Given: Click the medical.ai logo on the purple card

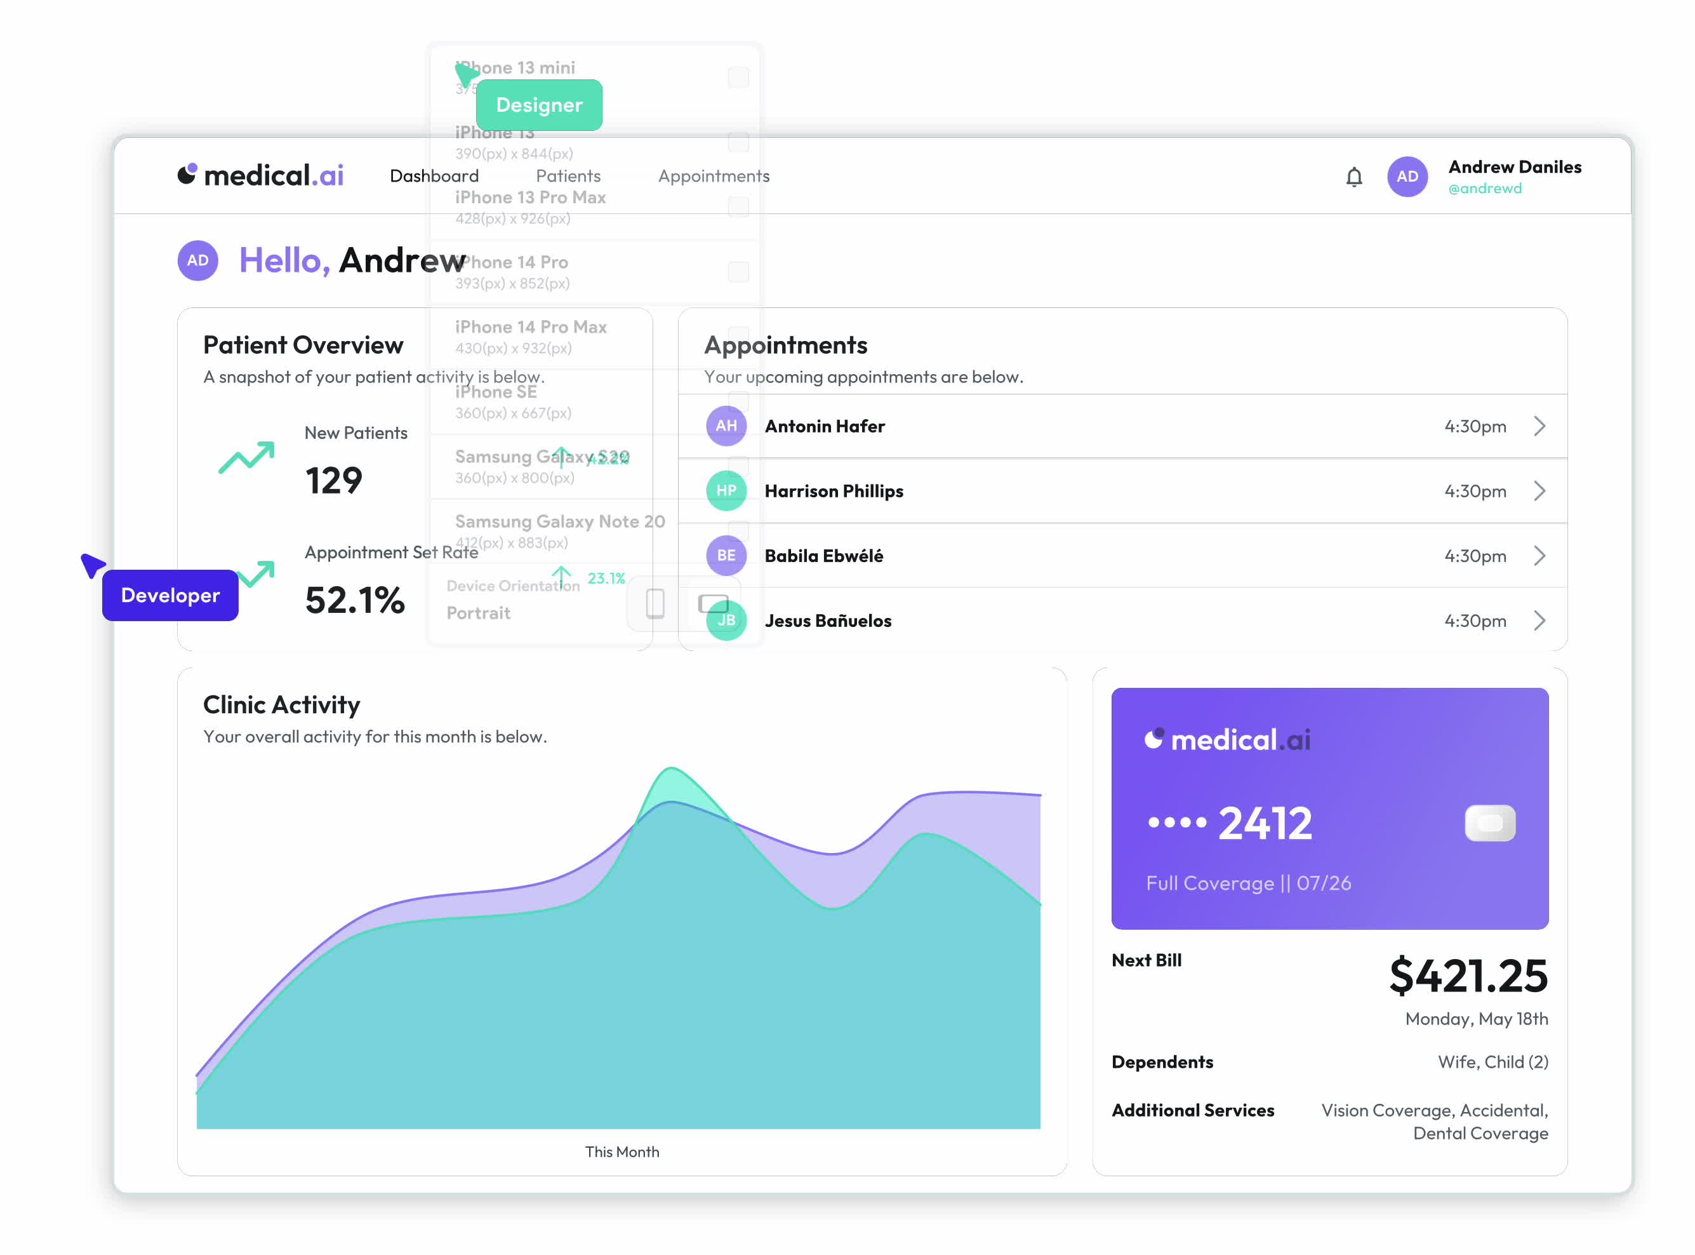Looking at the screenshot, I should coord(1227,739).
